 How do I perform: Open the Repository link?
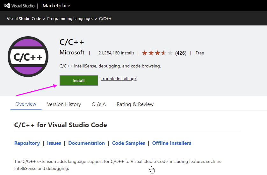click(x=27, y=143)
